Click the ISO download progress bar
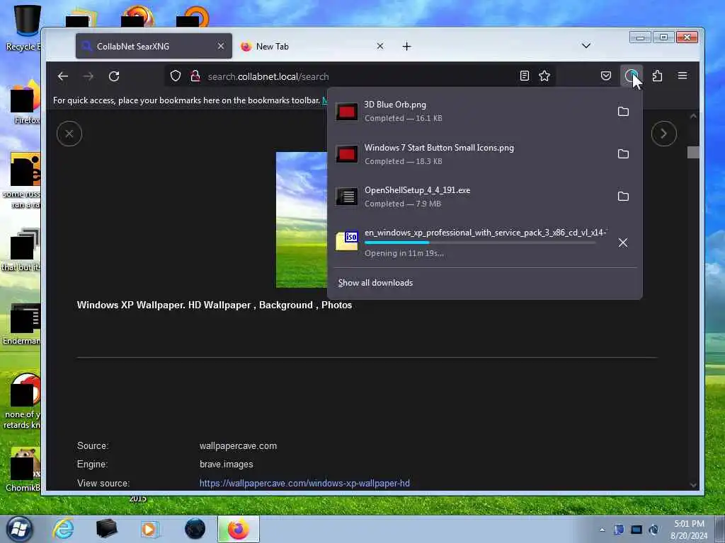 pyautogui.click(x=480, y=243)
